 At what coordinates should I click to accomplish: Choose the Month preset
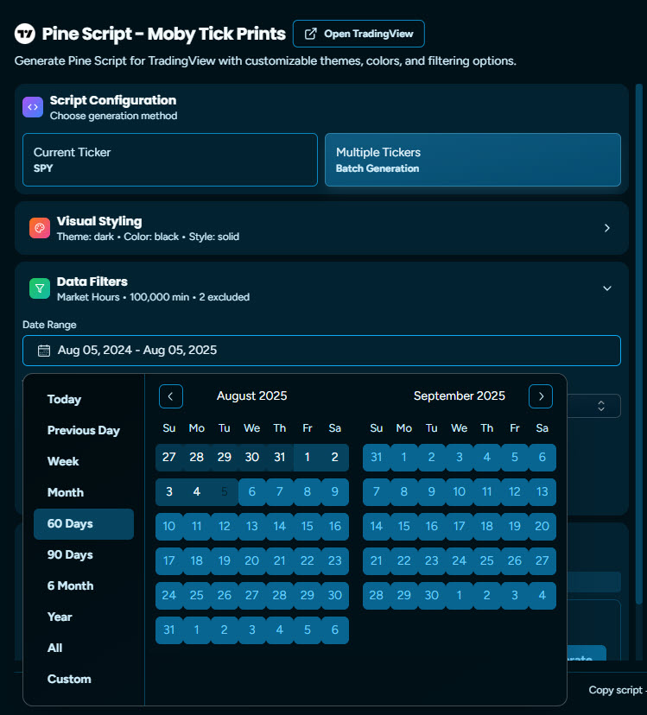click(84, 492)
